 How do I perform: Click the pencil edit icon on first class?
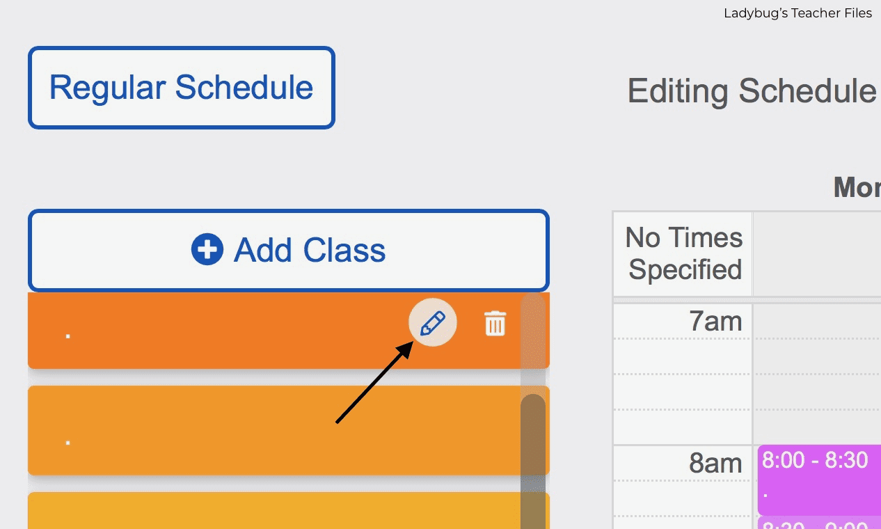[432, 323]
